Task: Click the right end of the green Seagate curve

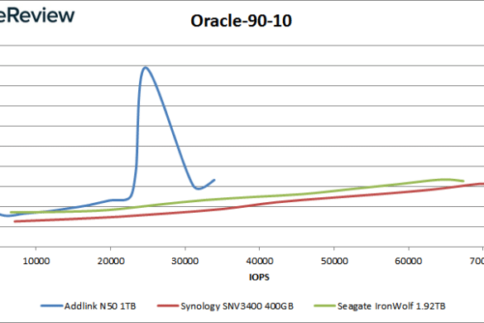Action: coord(463,181)
